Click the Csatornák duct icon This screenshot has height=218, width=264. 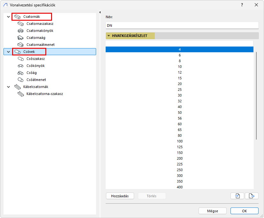coord(17,17)
